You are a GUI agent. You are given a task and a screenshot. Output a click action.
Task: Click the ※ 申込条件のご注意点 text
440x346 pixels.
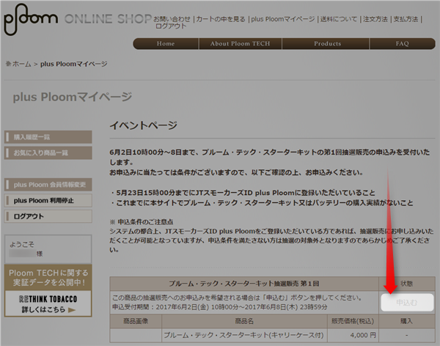pos(142,222)
